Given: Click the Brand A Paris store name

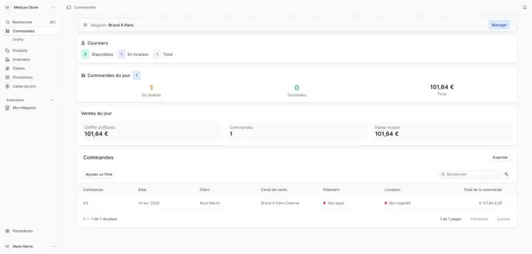Looking at the screenshot, I should tap(121, 25).
